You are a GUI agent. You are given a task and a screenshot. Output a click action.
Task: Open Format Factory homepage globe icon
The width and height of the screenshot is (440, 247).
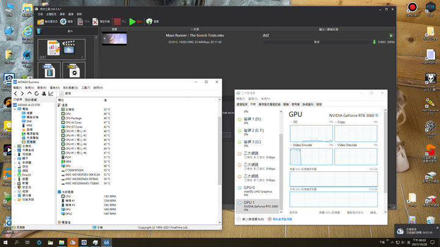pyautogui.click(x=152, y=21)
